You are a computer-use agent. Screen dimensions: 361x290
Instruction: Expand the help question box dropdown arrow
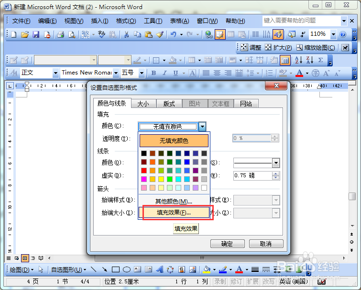pyautogui.click(x=344, y=21)
